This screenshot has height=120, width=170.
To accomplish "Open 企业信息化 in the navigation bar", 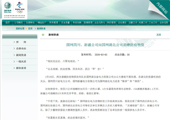I will (100, 23).
